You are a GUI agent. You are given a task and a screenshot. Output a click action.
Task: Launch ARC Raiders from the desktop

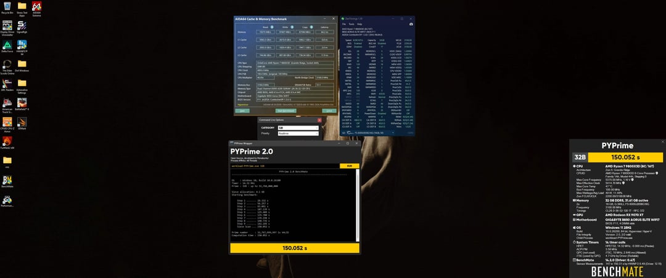point(7,85)
